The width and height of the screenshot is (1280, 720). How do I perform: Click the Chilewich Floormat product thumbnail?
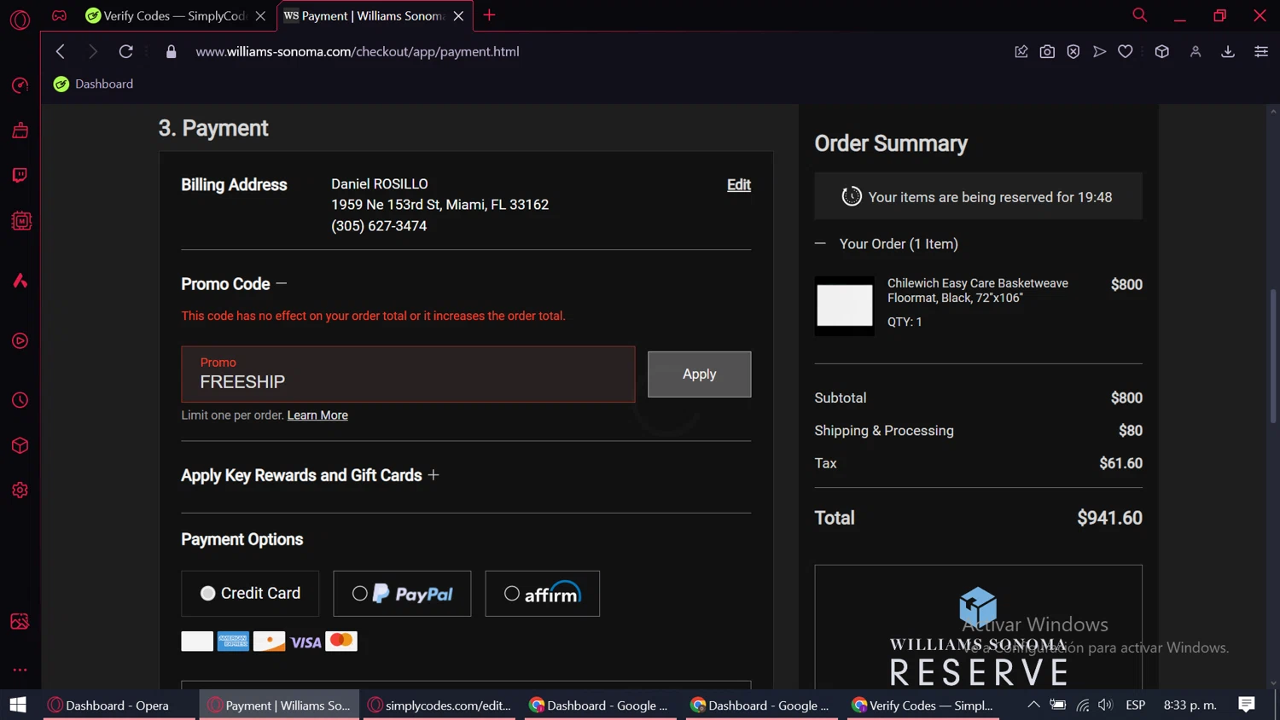pyautogui.click(x=844, y=305)
